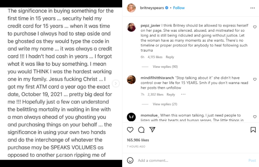Like mindifihitthisranch's comment

(x=255, y=79)
